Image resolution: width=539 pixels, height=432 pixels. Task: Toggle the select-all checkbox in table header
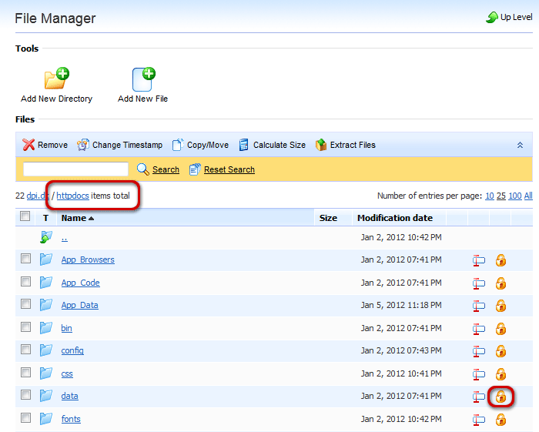(x=25, y=216)
